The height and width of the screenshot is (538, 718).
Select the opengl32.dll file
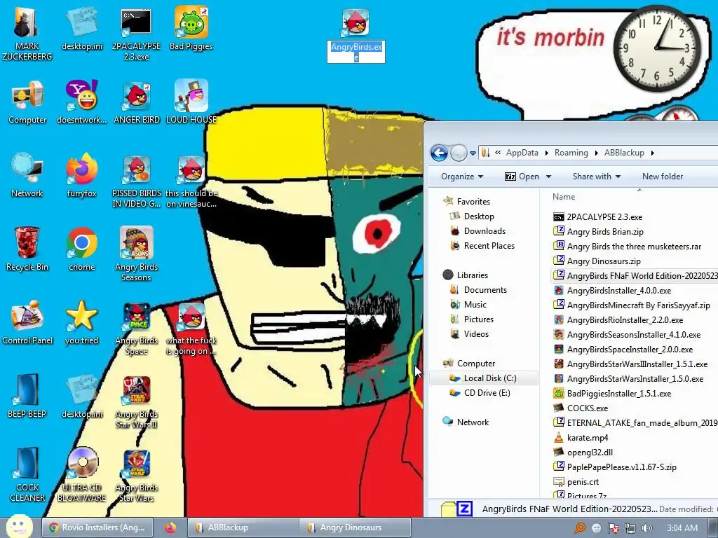click(x=583, y=452)
